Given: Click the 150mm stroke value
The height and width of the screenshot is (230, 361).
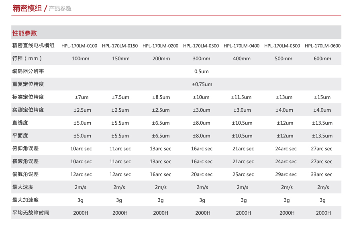Looking at the screenshot, I should (120, 59).
